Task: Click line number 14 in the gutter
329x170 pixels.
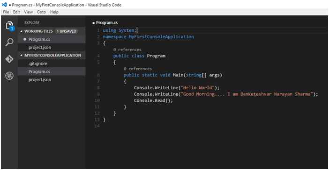Action: pos(97,126)
